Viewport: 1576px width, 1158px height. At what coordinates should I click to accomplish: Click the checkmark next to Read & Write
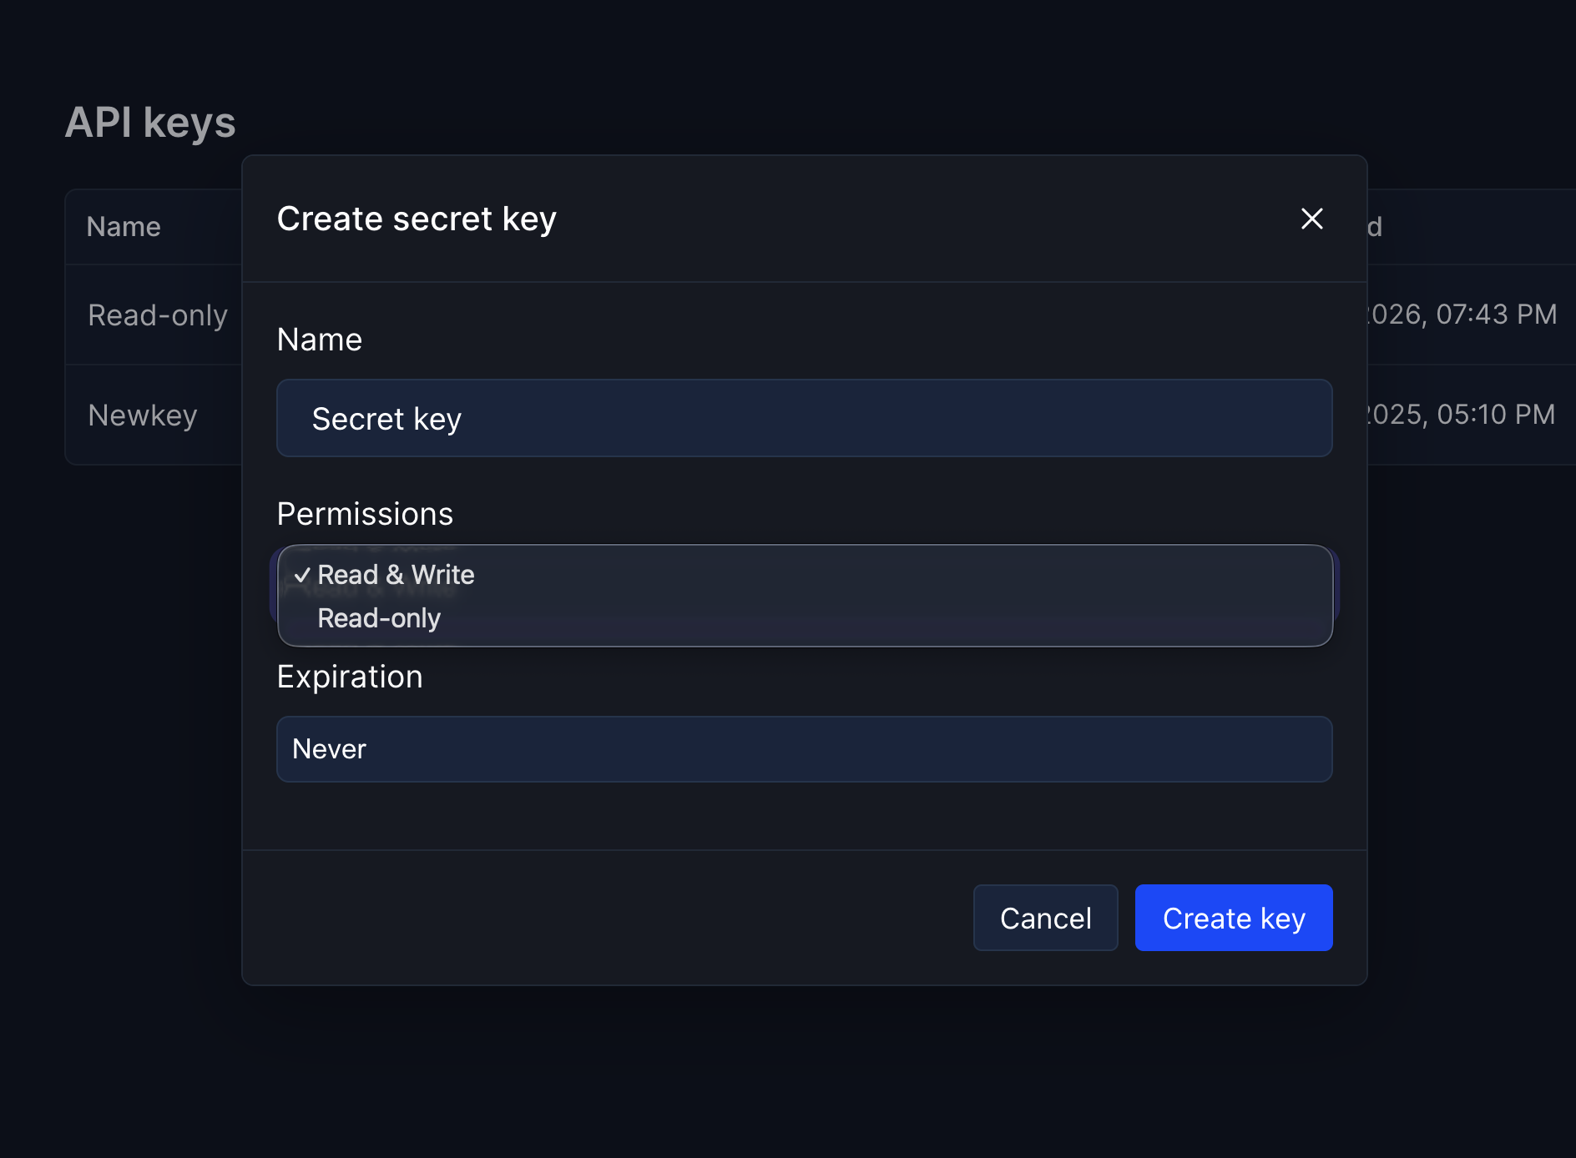pos(303,574)
